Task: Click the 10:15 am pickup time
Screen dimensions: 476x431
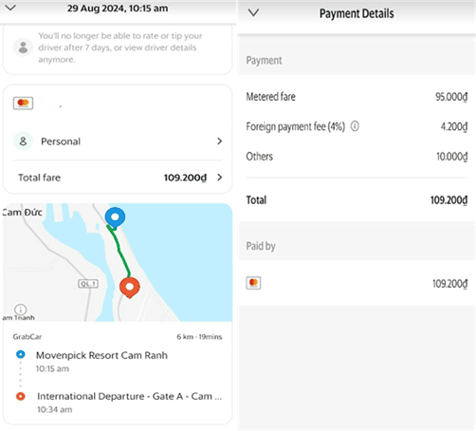Action: point(52,368)
